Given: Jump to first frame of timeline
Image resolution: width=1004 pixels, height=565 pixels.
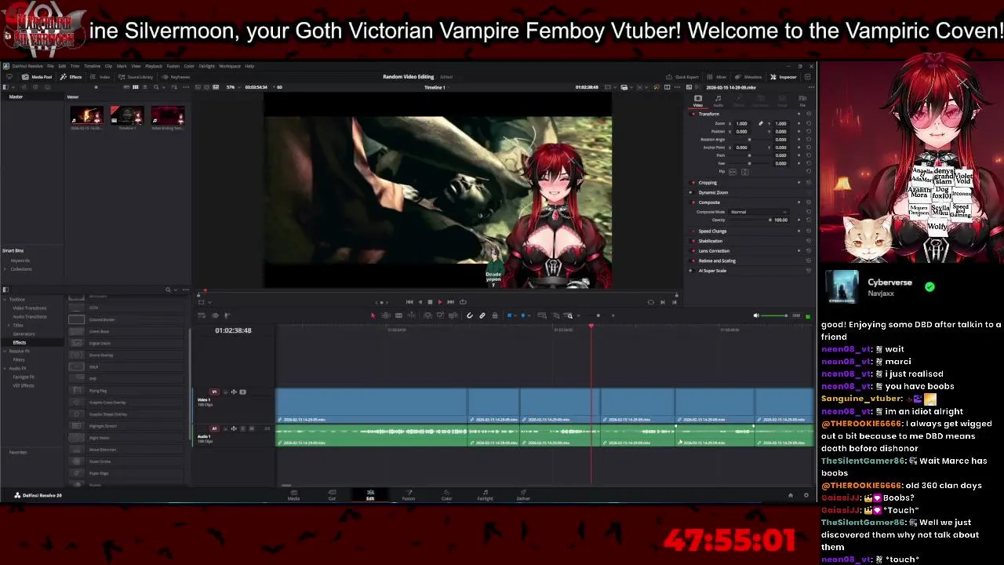Looking at the screenshot, I should click(x=409, y=301).
